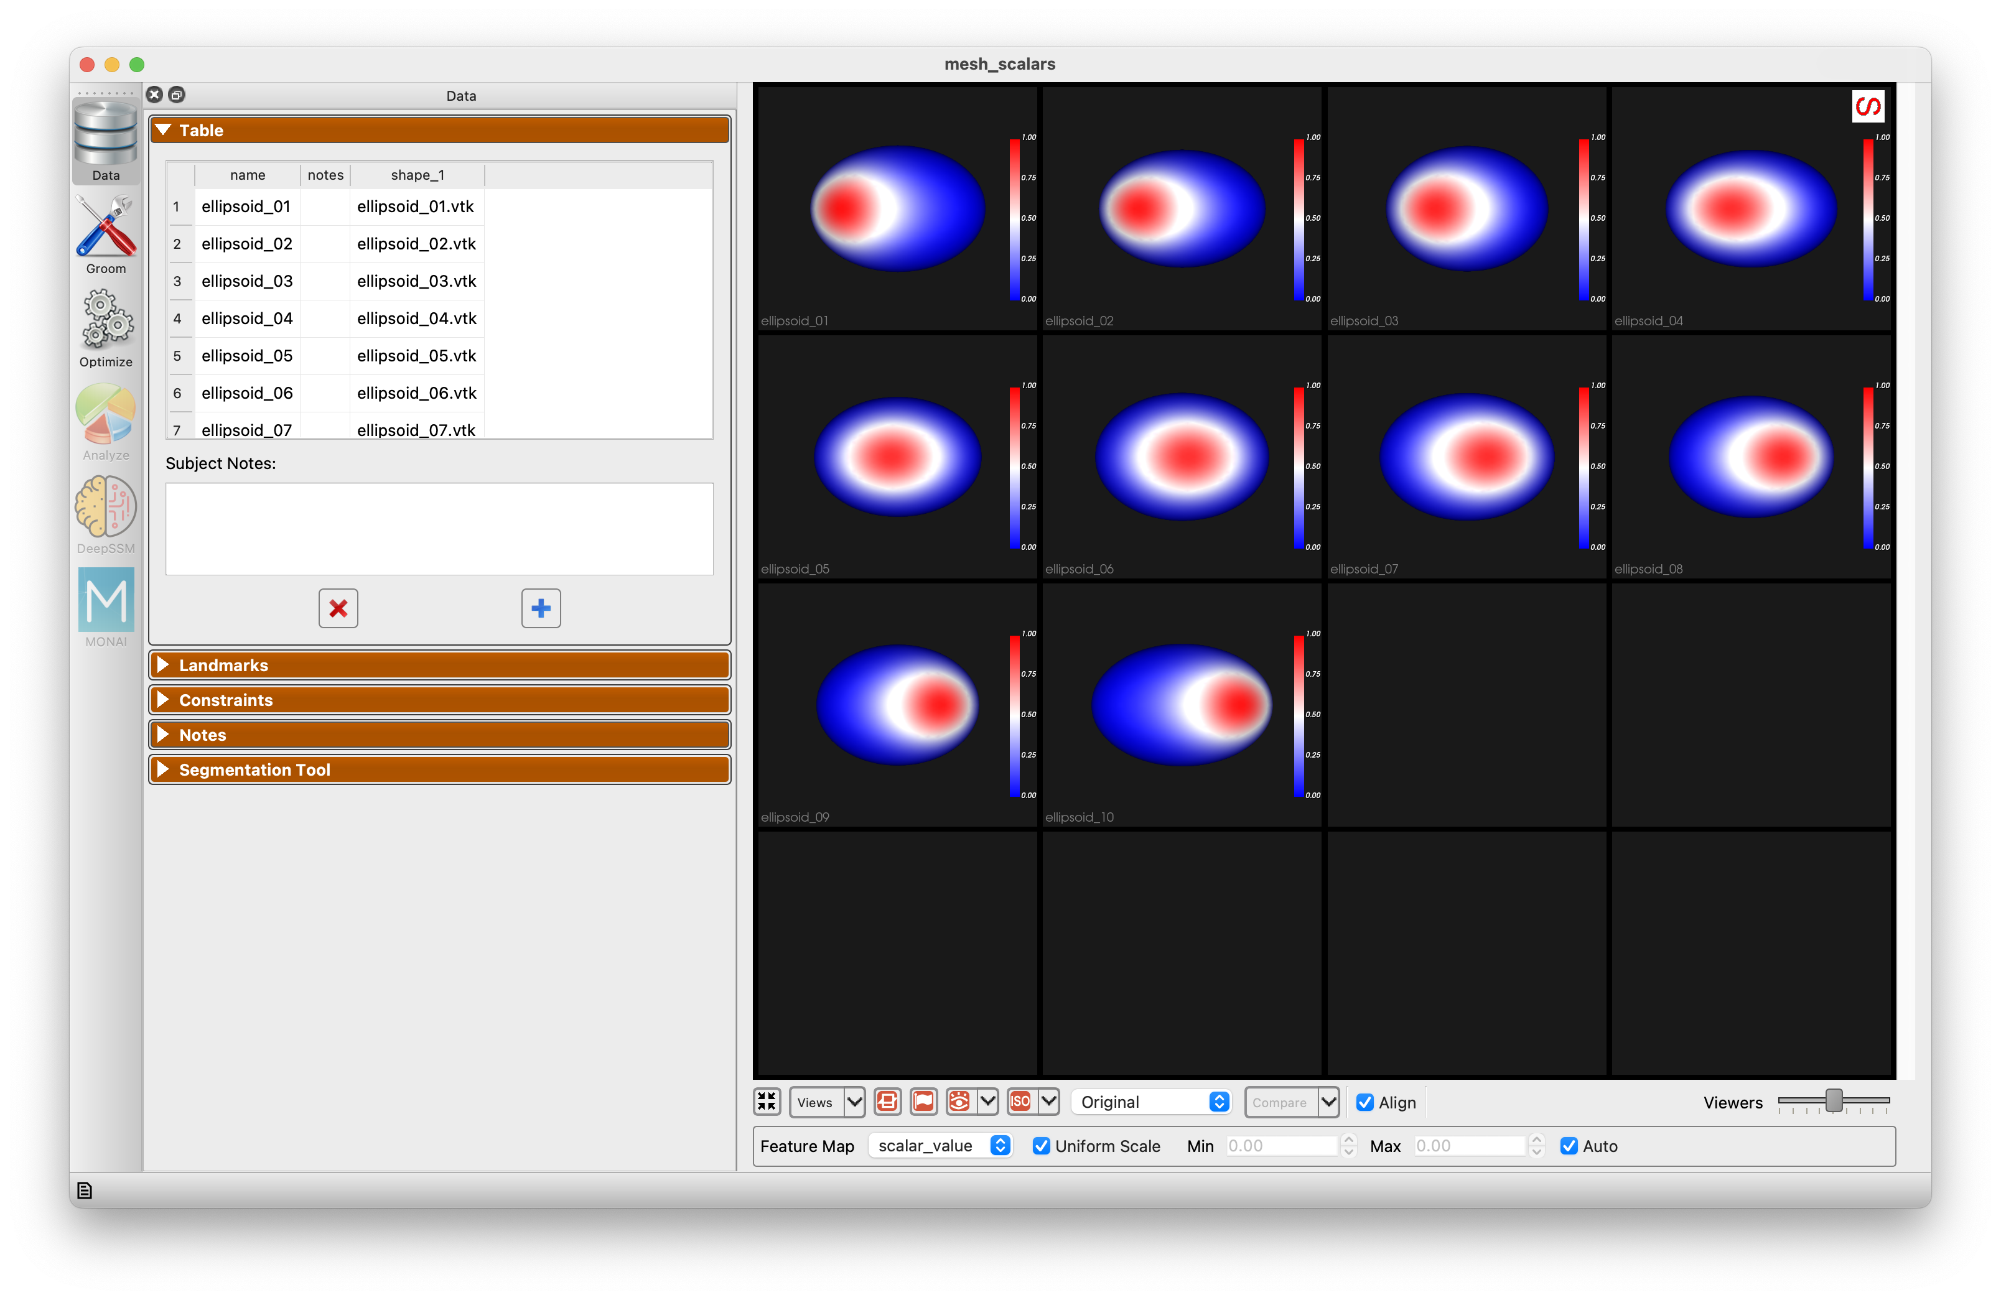Add a subject with blue plus button
Image resolution: width=2001 pixels, height=1300 pixels.
point(541,608)
